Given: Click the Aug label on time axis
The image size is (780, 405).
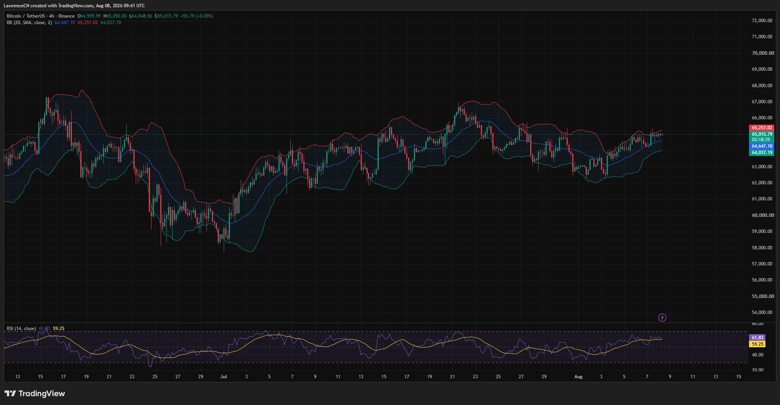Looking at the screenshot, I should pyautogui.click(x=578, y=377).
